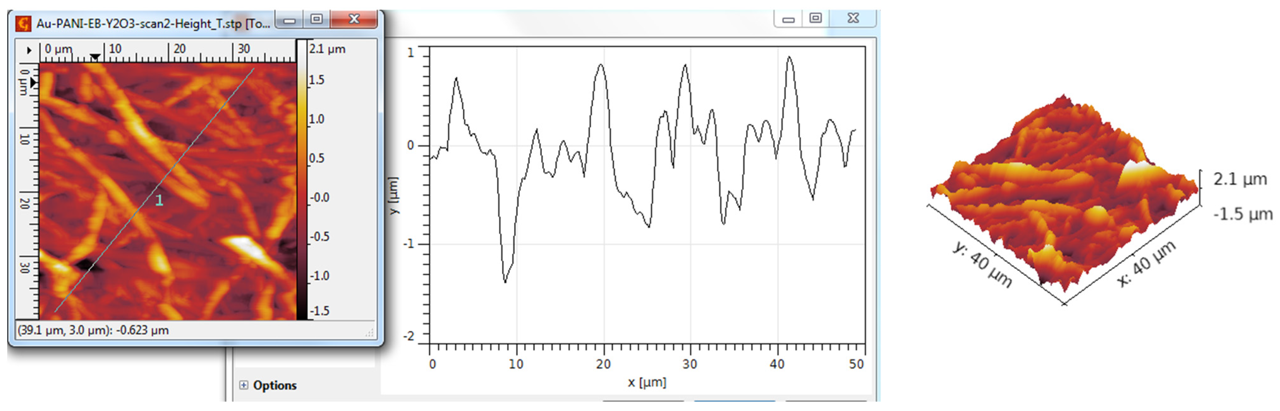Screen dimensions: 1280x411
Task: Click the bold Options label
Action: point(275,385)
